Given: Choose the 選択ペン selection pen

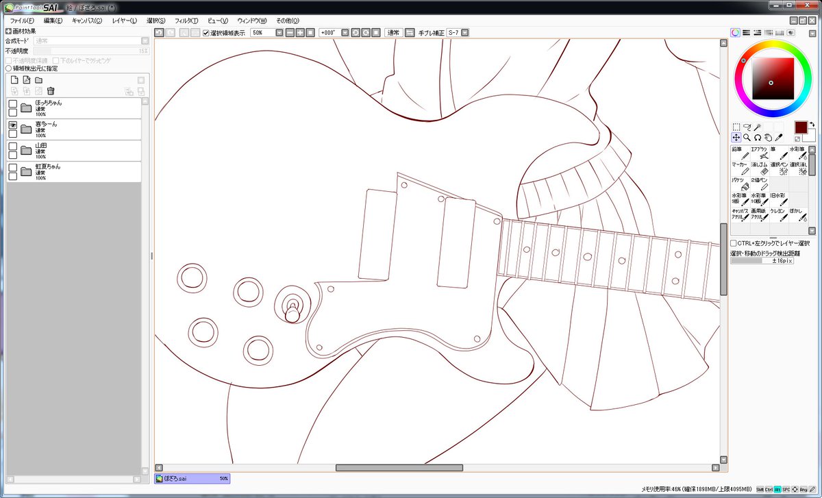Looking at the screenshot, I should pos(778,169).
